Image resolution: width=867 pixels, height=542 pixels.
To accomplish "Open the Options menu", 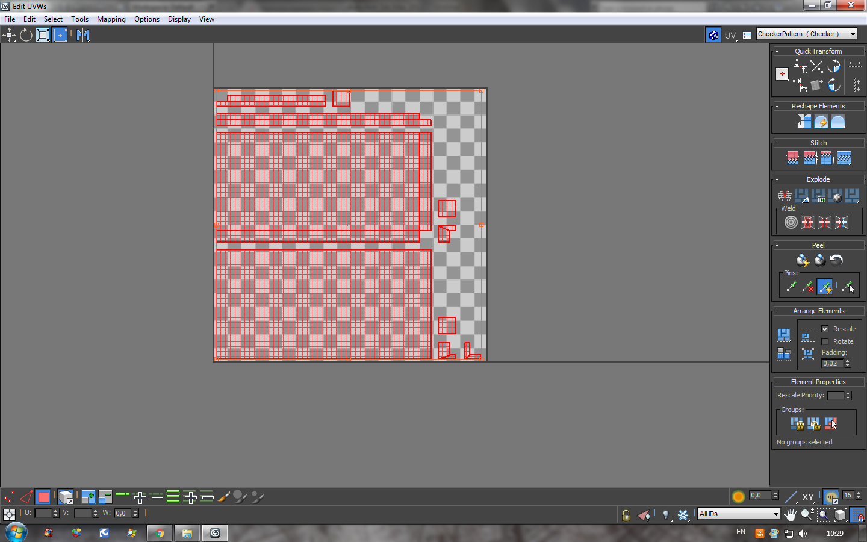I will coord(147,19).
